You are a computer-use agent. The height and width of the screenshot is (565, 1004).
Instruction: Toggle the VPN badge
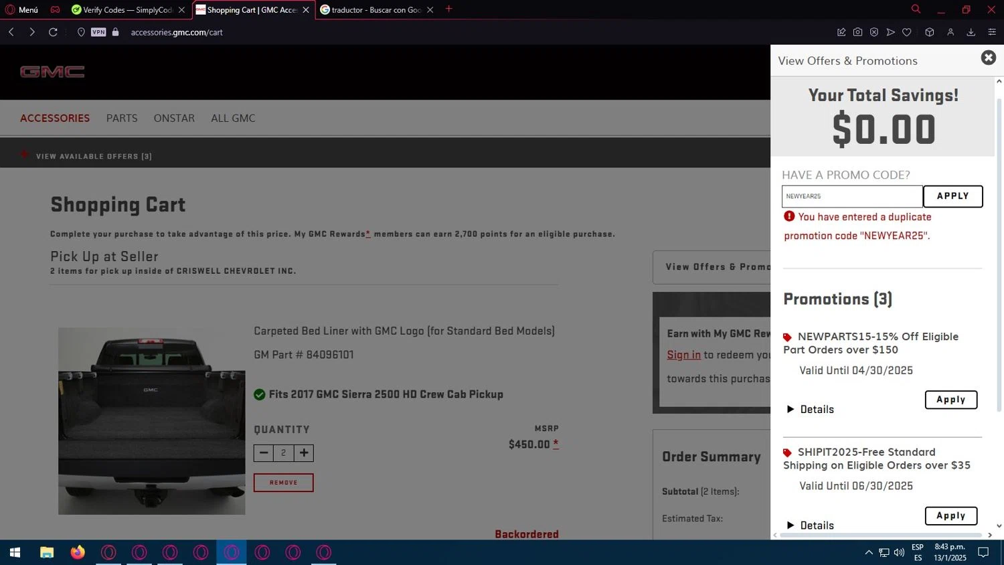click(x=98, y=32)
